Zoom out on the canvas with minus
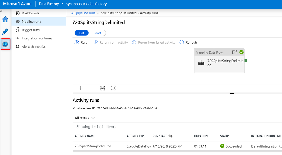This screenshot has height=155, width=282. point(91,88)
